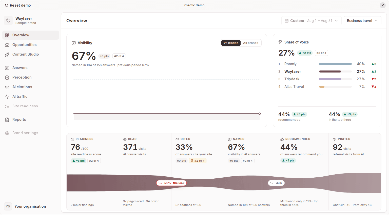389x215 pixels.
Task: Open the Opportunities page
Action: (x=31, y=45)
